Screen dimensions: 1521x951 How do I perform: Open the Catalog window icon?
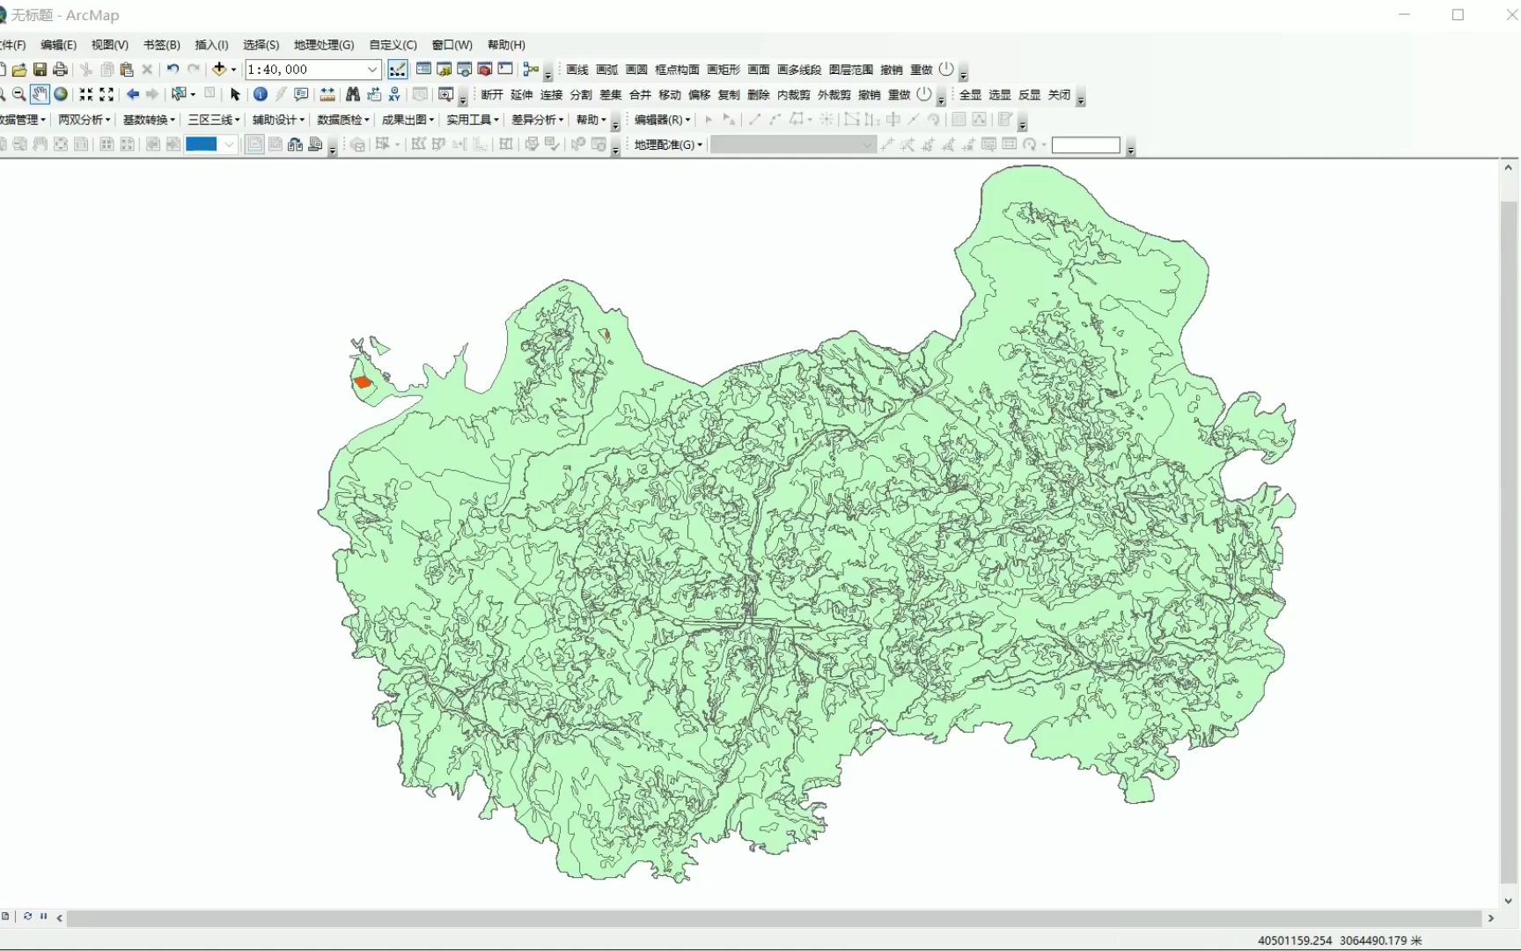444,69
